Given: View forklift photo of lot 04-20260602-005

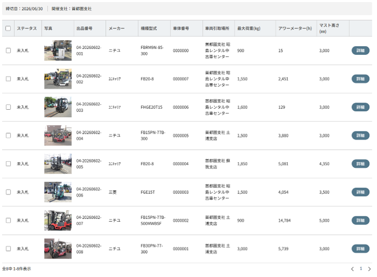Looking at the screenshot, I should 58,163.
